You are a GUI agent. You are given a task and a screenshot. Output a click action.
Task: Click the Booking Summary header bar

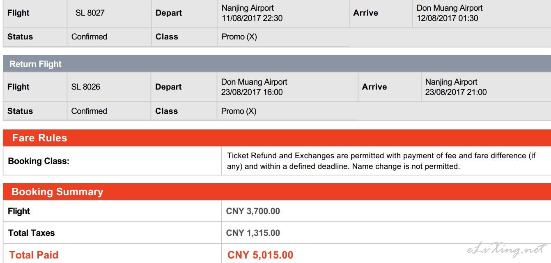[277, 191]
